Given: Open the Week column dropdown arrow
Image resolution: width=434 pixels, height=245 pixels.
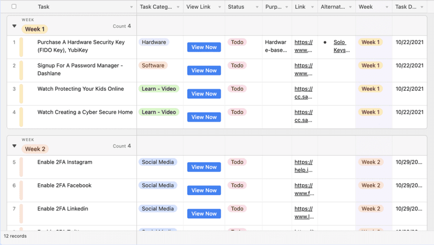Looking at the screenshot, I should (x=387, y=7).
